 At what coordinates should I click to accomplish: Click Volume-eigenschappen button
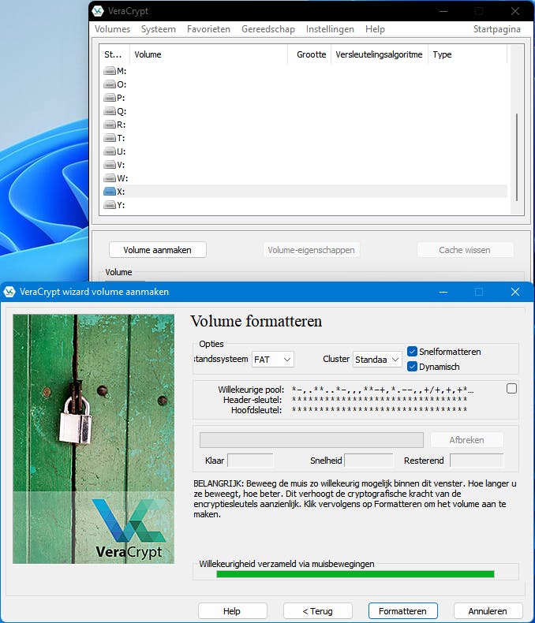coord(311,250)
